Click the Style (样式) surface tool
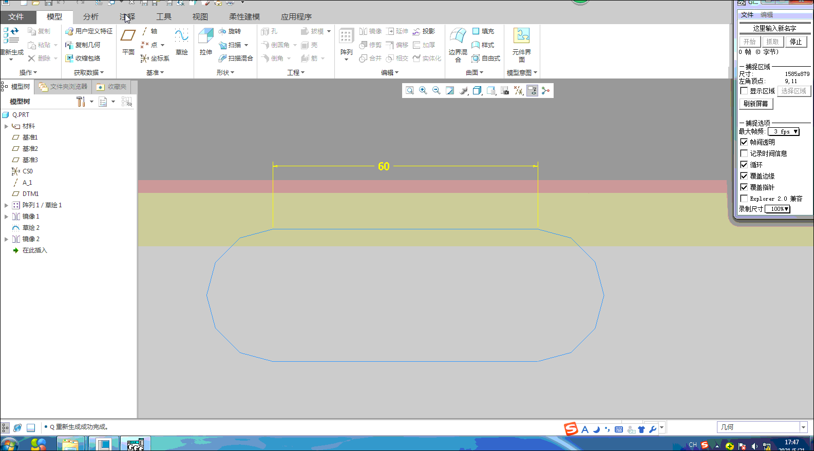 pos(483,45)
